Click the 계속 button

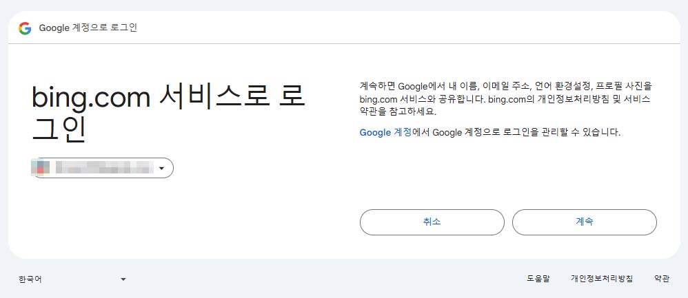[584, 222]
